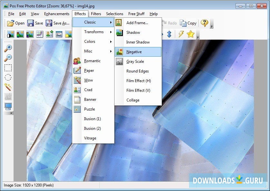Click the yellow question mark help icon

(x=204, y=23)
